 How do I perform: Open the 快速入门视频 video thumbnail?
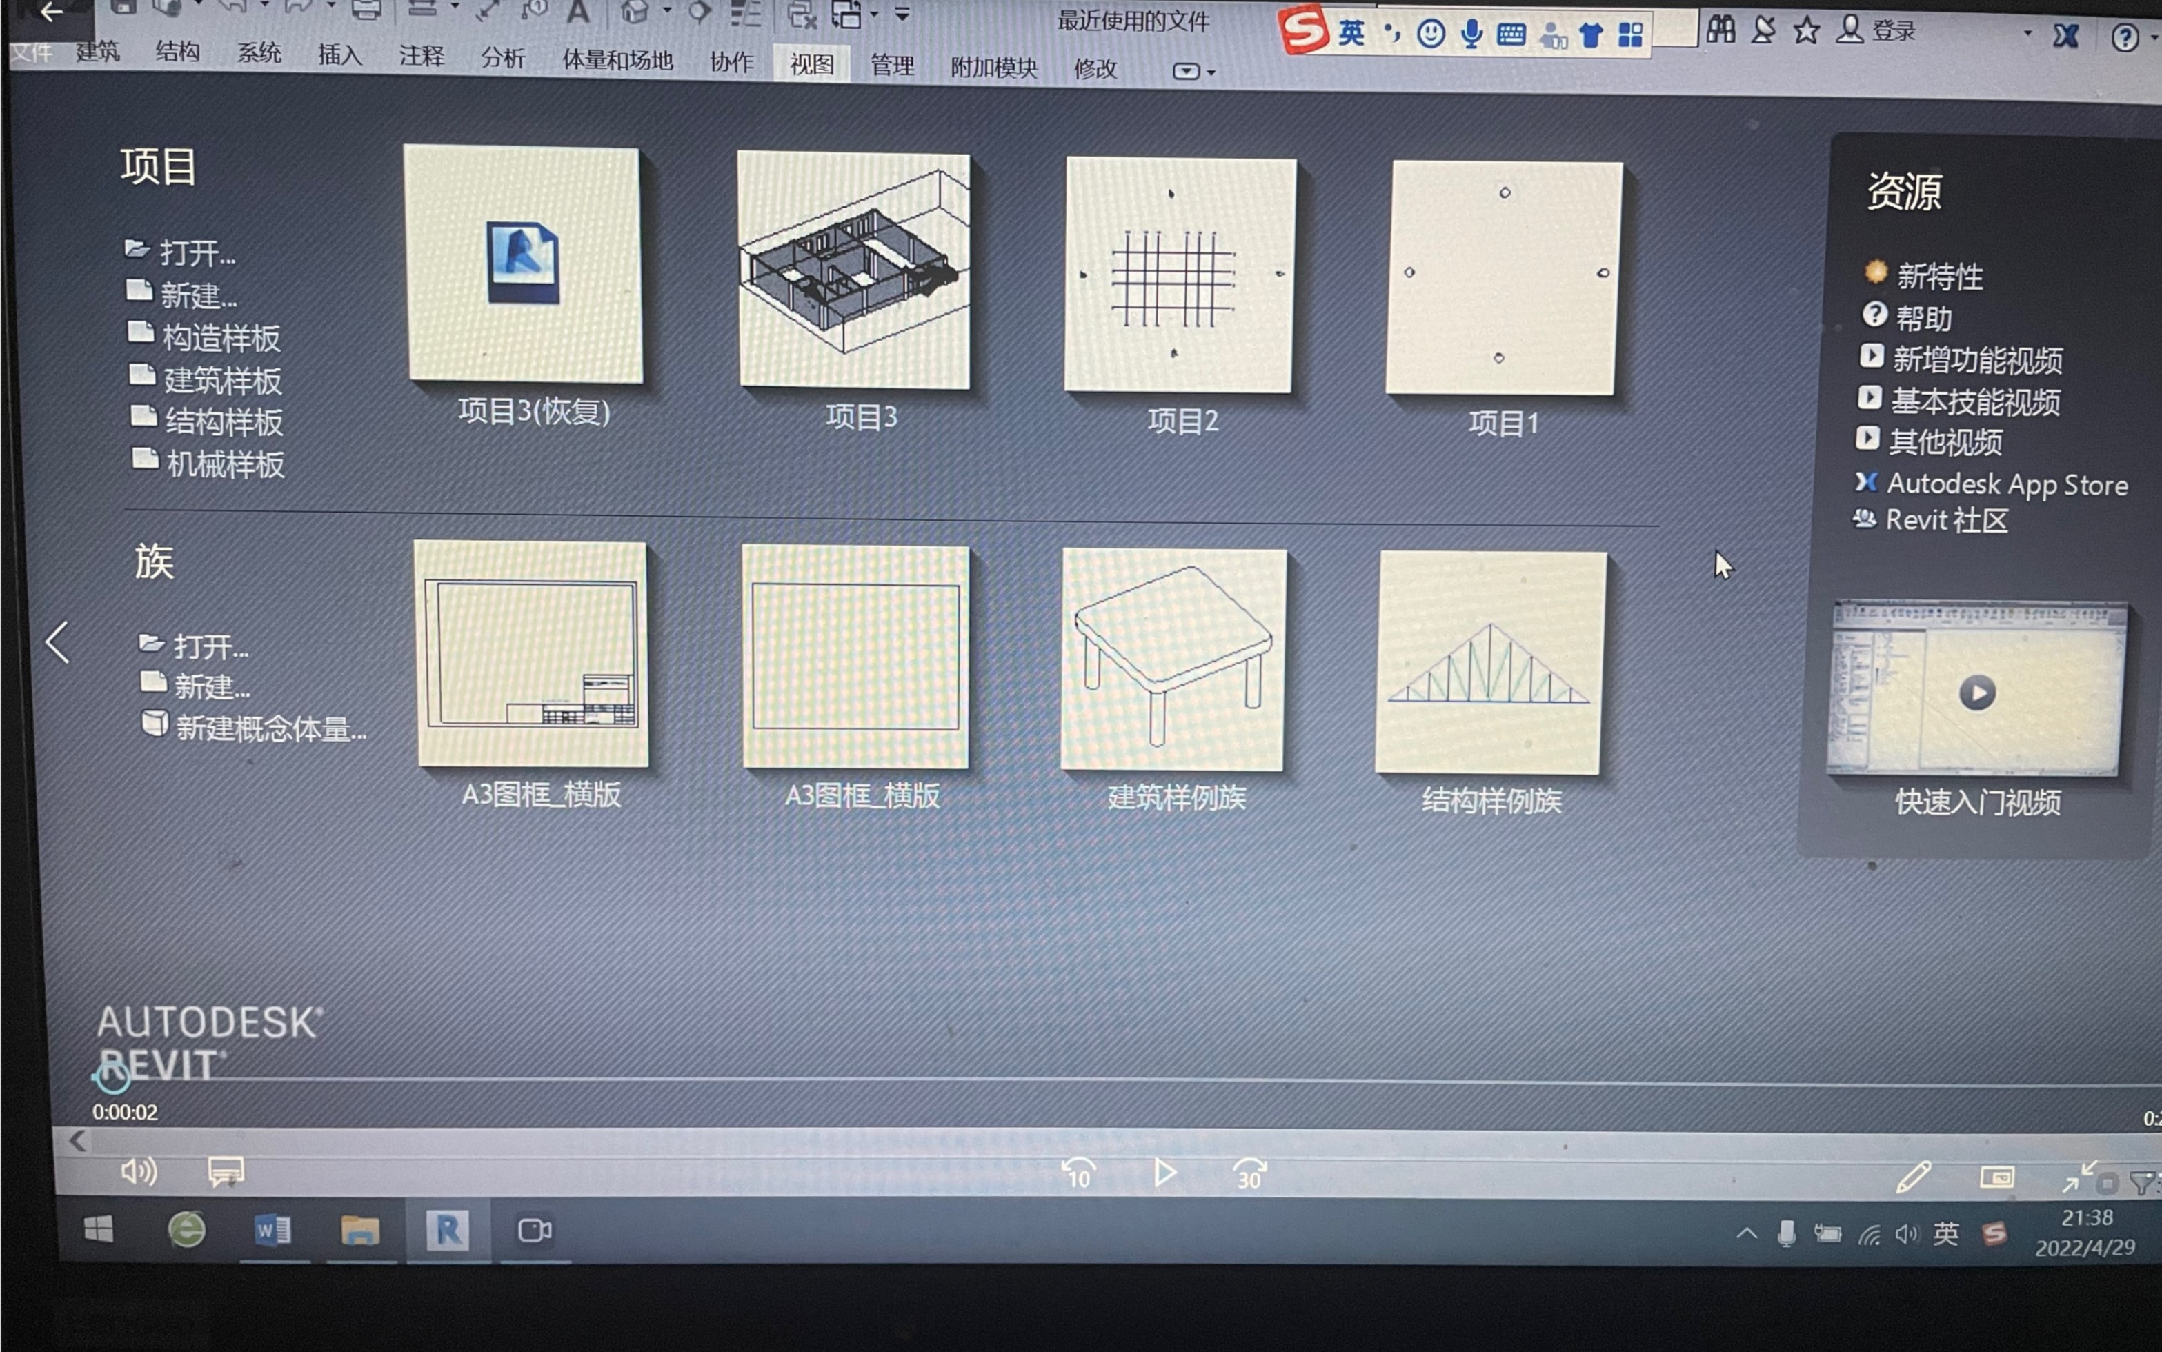coord(1978,688)
